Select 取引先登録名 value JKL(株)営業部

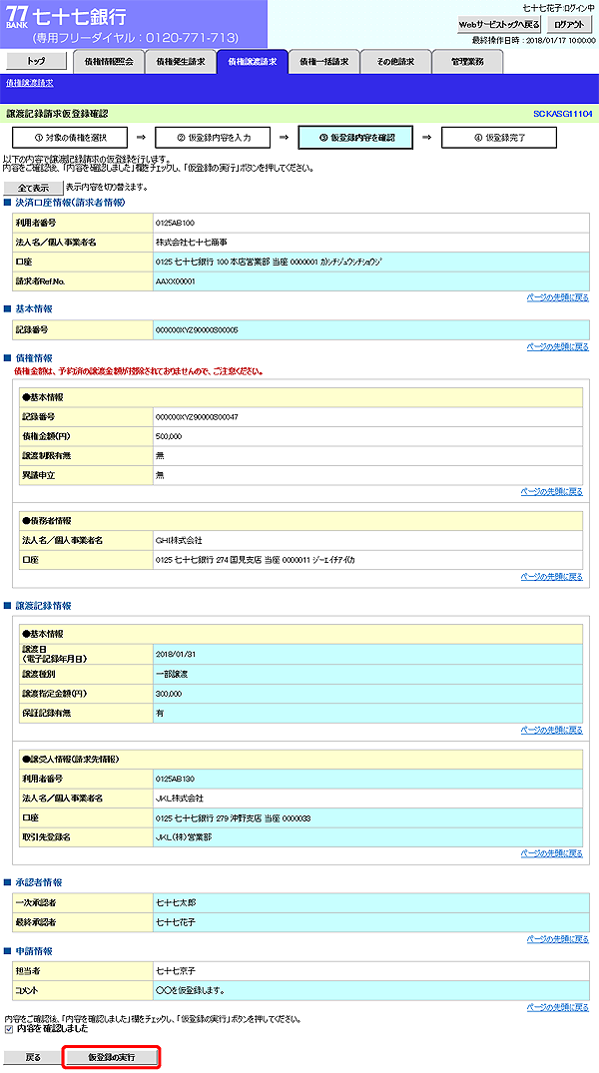pos(184,836)
